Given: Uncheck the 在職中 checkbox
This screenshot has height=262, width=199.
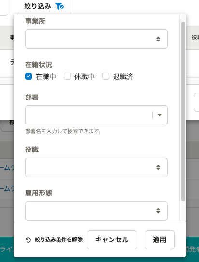Looking at the screenshot, I should tap(28, 76).
